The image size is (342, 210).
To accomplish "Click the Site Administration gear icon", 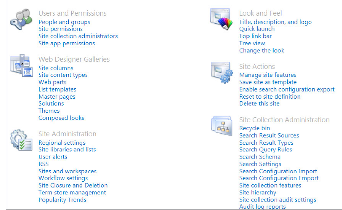I will 21,140.
